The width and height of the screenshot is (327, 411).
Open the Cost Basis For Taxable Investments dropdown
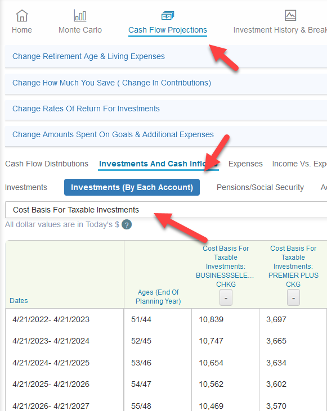tap(166, 210)
